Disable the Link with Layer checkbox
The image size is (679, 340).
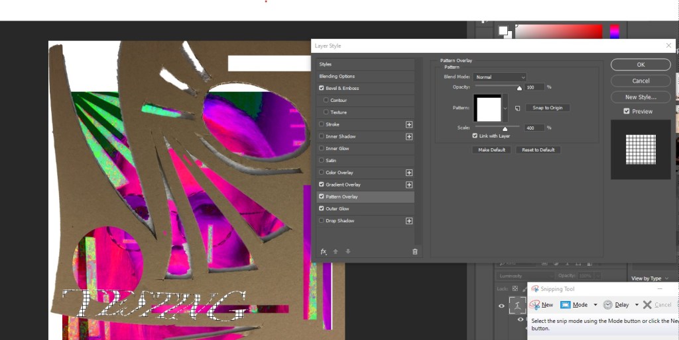coord(475,136)
